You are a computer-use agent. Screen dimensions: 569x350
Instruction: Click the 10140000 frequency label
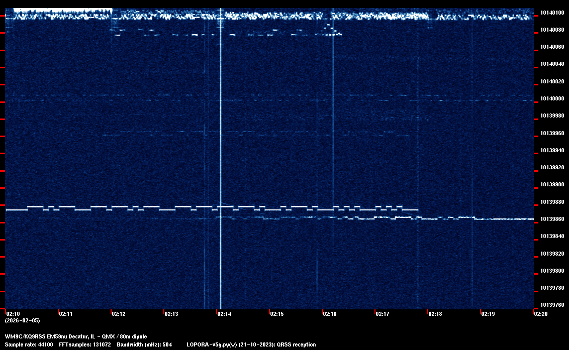click(x=551, y=98)
